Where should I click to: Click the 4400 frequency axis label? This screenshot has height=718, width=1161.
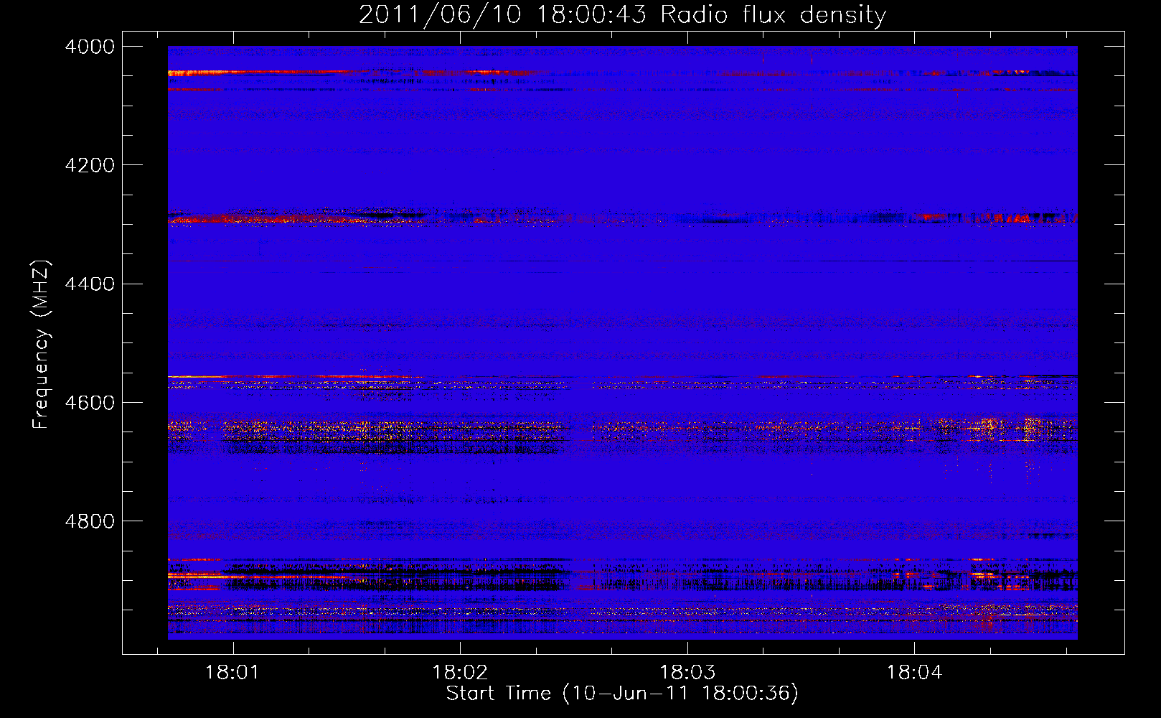(90, 284)
